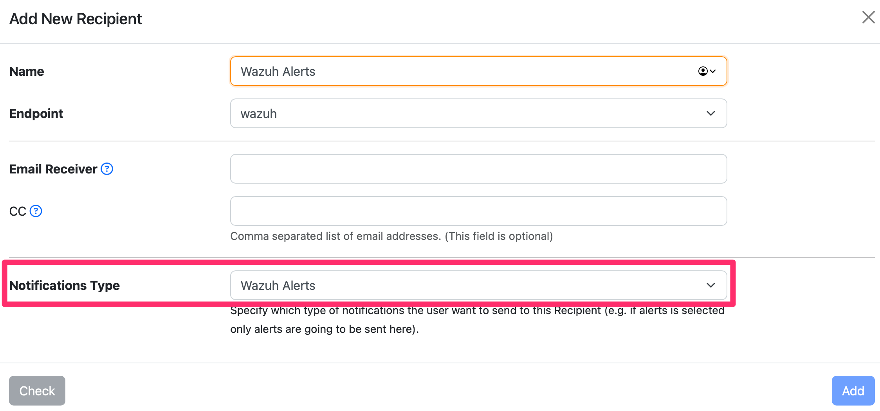The image size is (880, 411).
Task: Click the Check button
Action: tap(37, 391)
